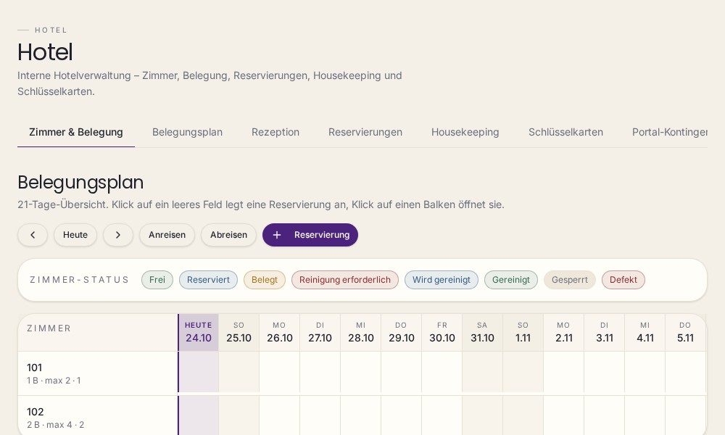Click the Mo 2.11 column header
725x435 pixels.
(x=563, y=332)
